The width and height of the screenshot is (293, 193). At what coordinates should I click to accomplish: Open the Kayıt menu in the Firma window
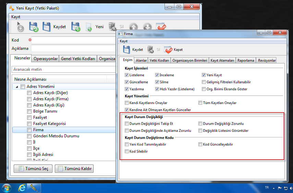click(124, 41)
